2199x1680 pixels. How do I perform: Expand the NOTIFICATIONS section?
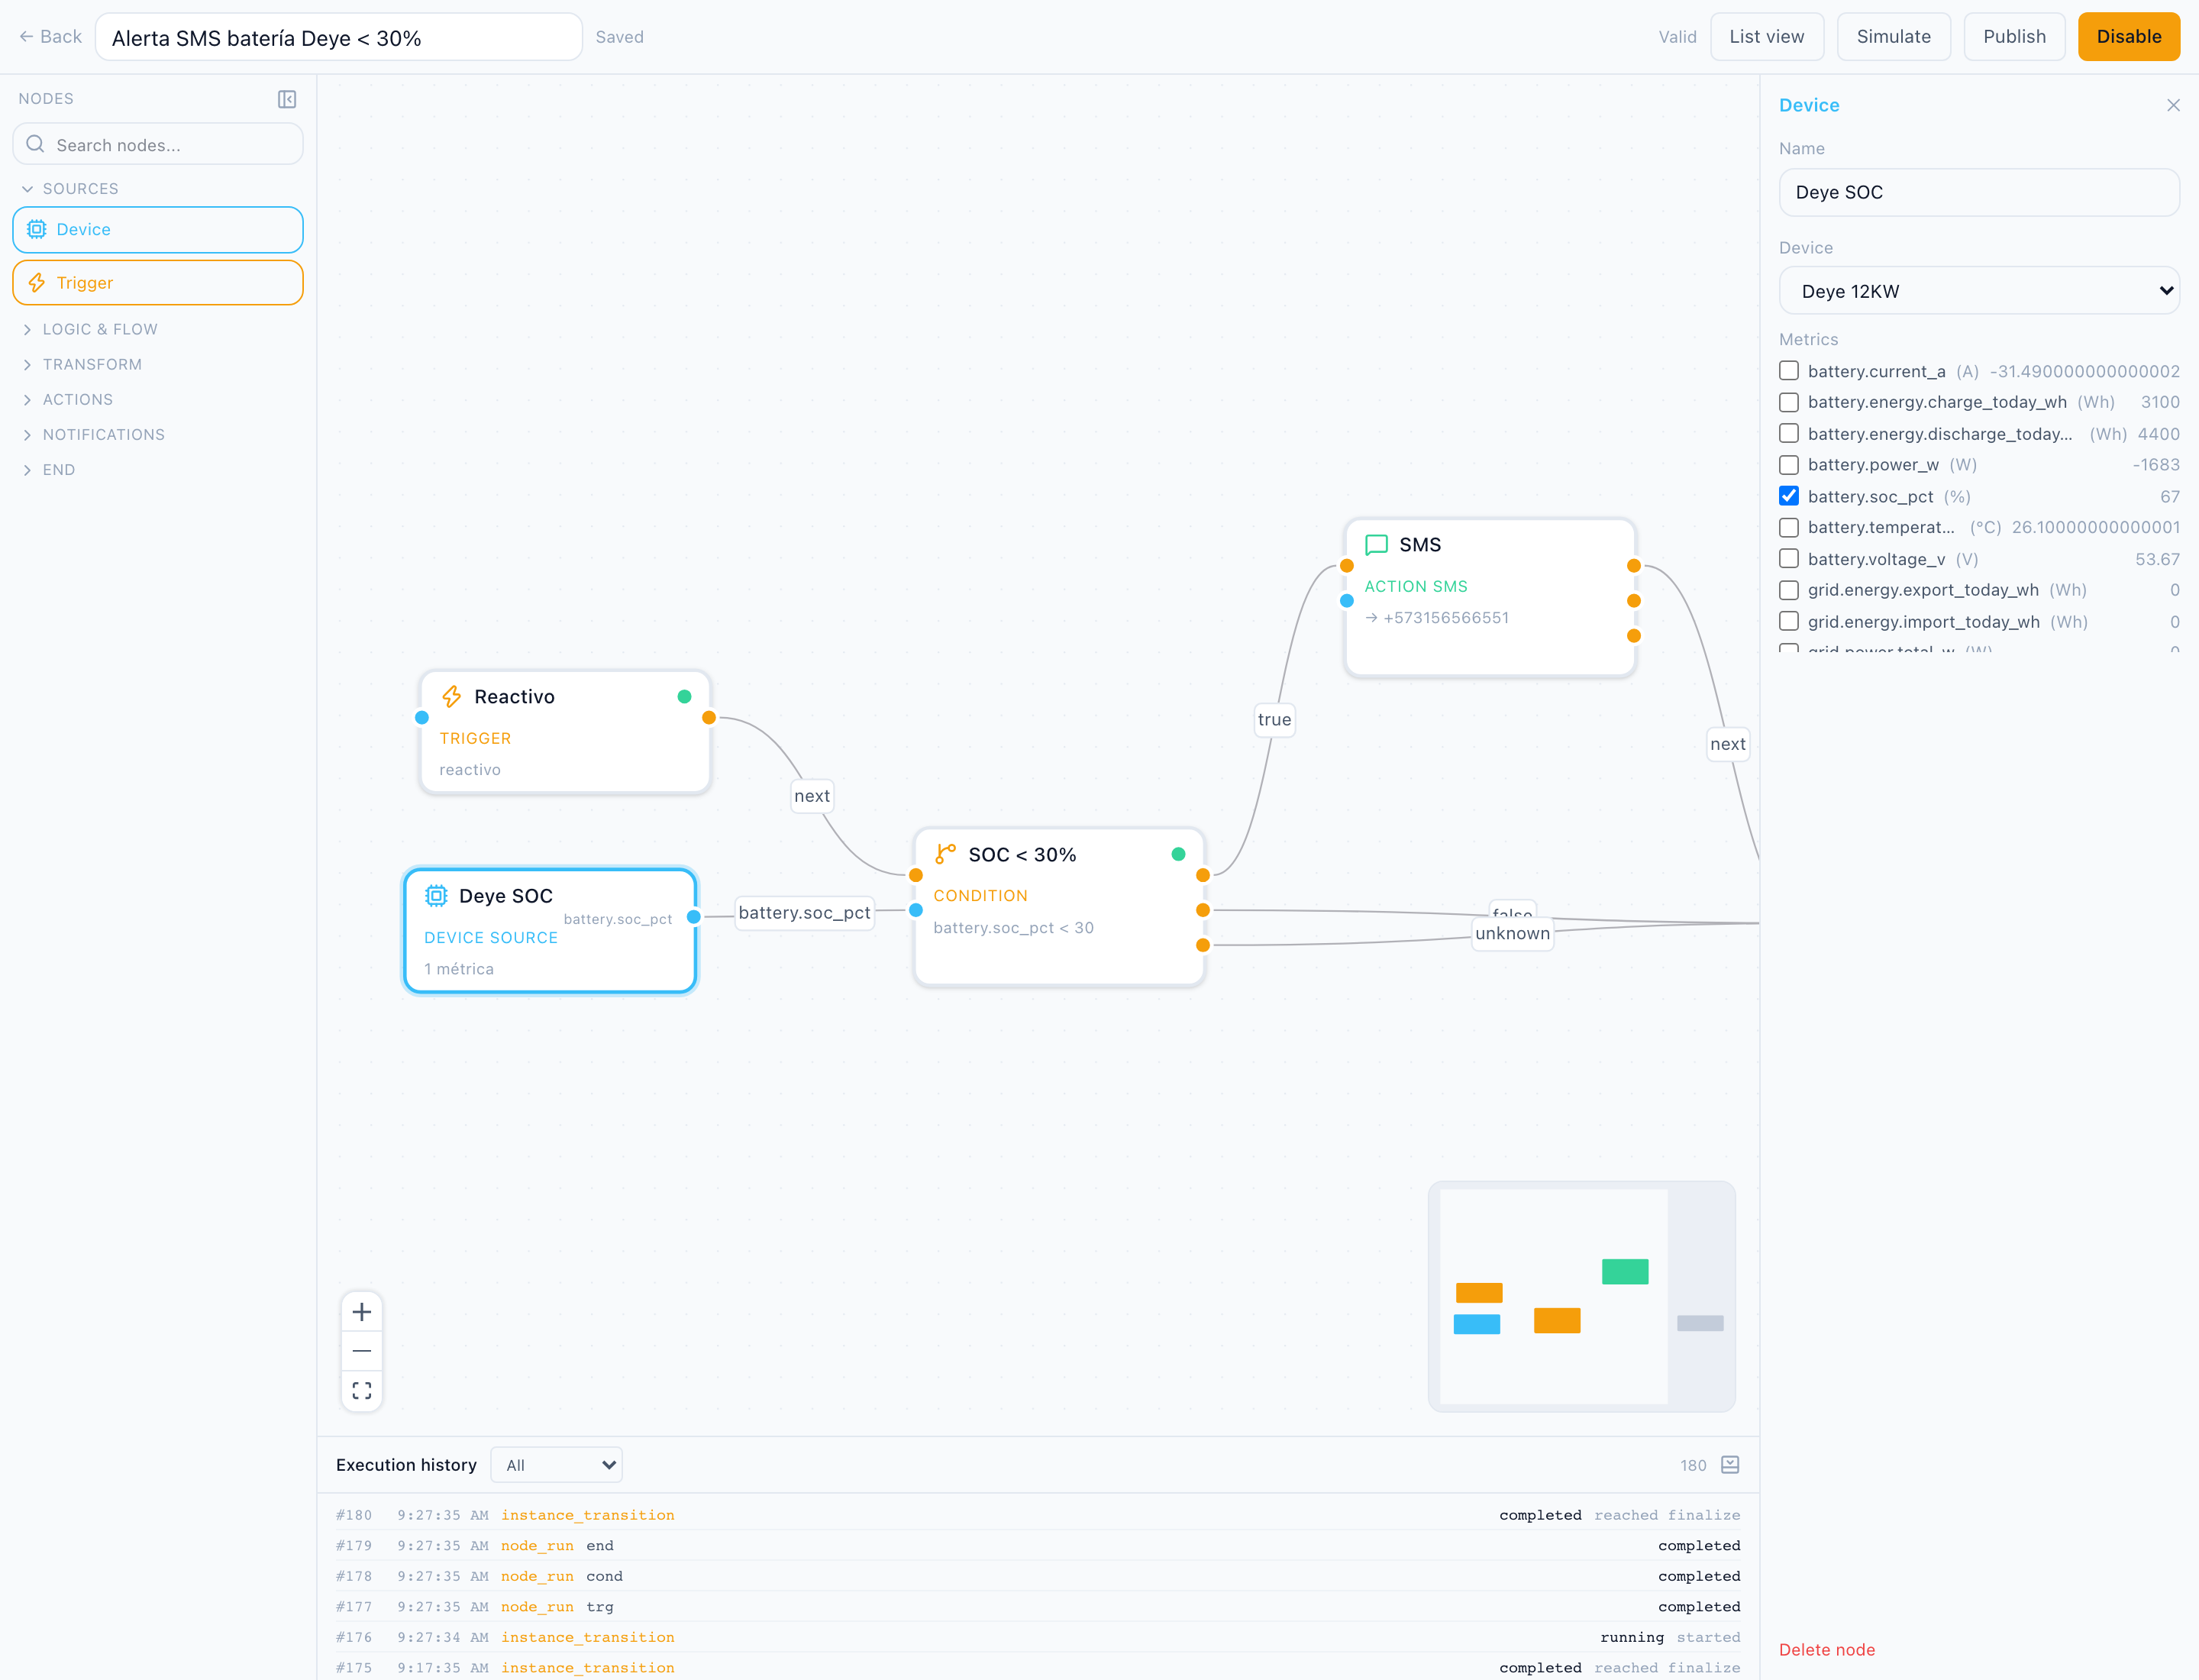click(93, 434)
